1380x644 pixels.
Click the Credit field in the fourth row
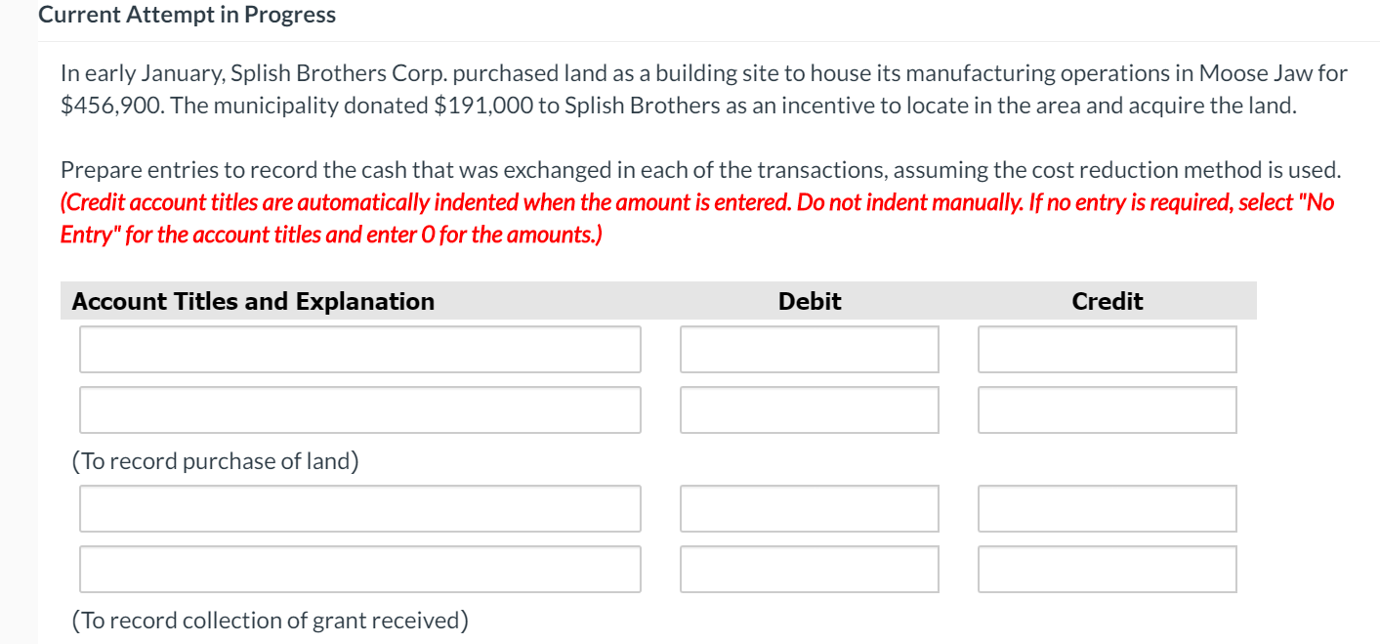coord(1107,569)
